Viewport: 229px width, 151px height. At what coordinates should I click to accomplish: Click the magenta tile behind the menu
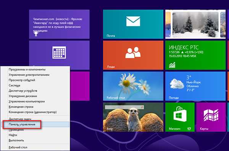pos(80,86)
